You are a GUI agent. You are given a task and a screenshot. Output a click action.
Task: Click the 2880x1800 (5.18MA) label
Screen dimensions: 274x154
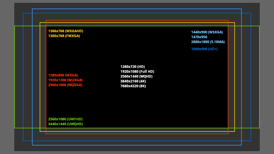(x=208, y=42)
